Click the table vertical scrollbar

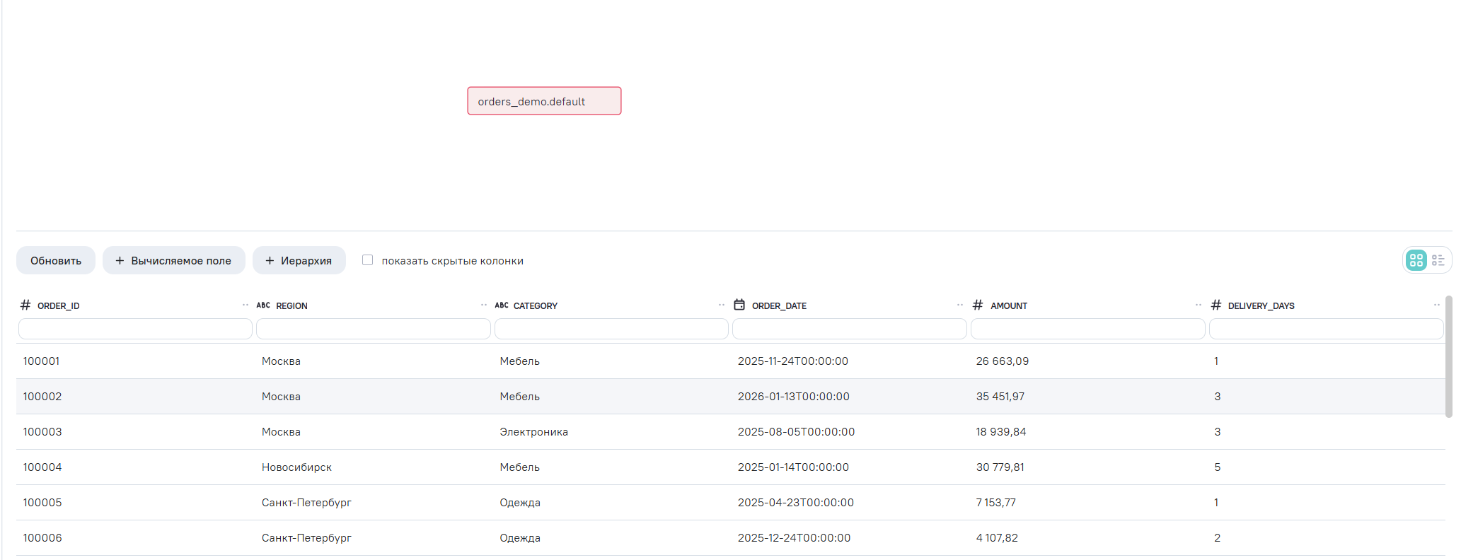click(1449, 356)
